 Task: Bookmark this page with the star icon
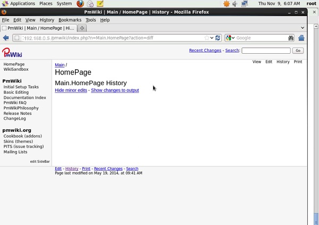(207, 38)
